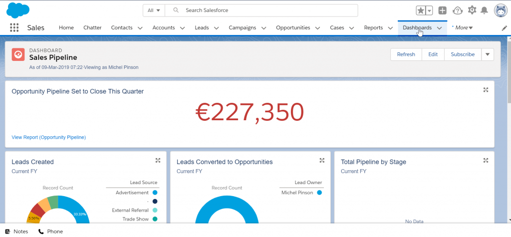Click the Advertisement legend label

[132, 193]
